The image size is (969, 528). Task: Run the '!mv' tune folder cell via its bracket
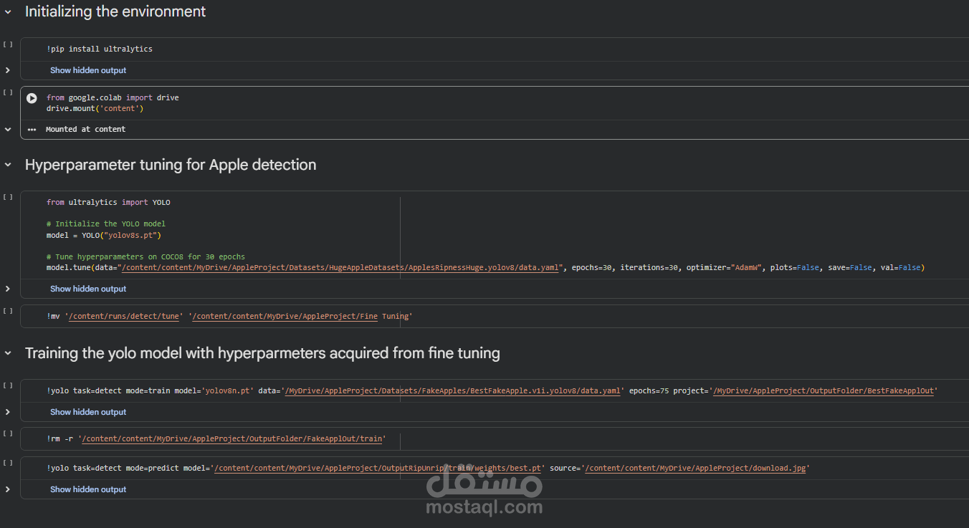8,311
